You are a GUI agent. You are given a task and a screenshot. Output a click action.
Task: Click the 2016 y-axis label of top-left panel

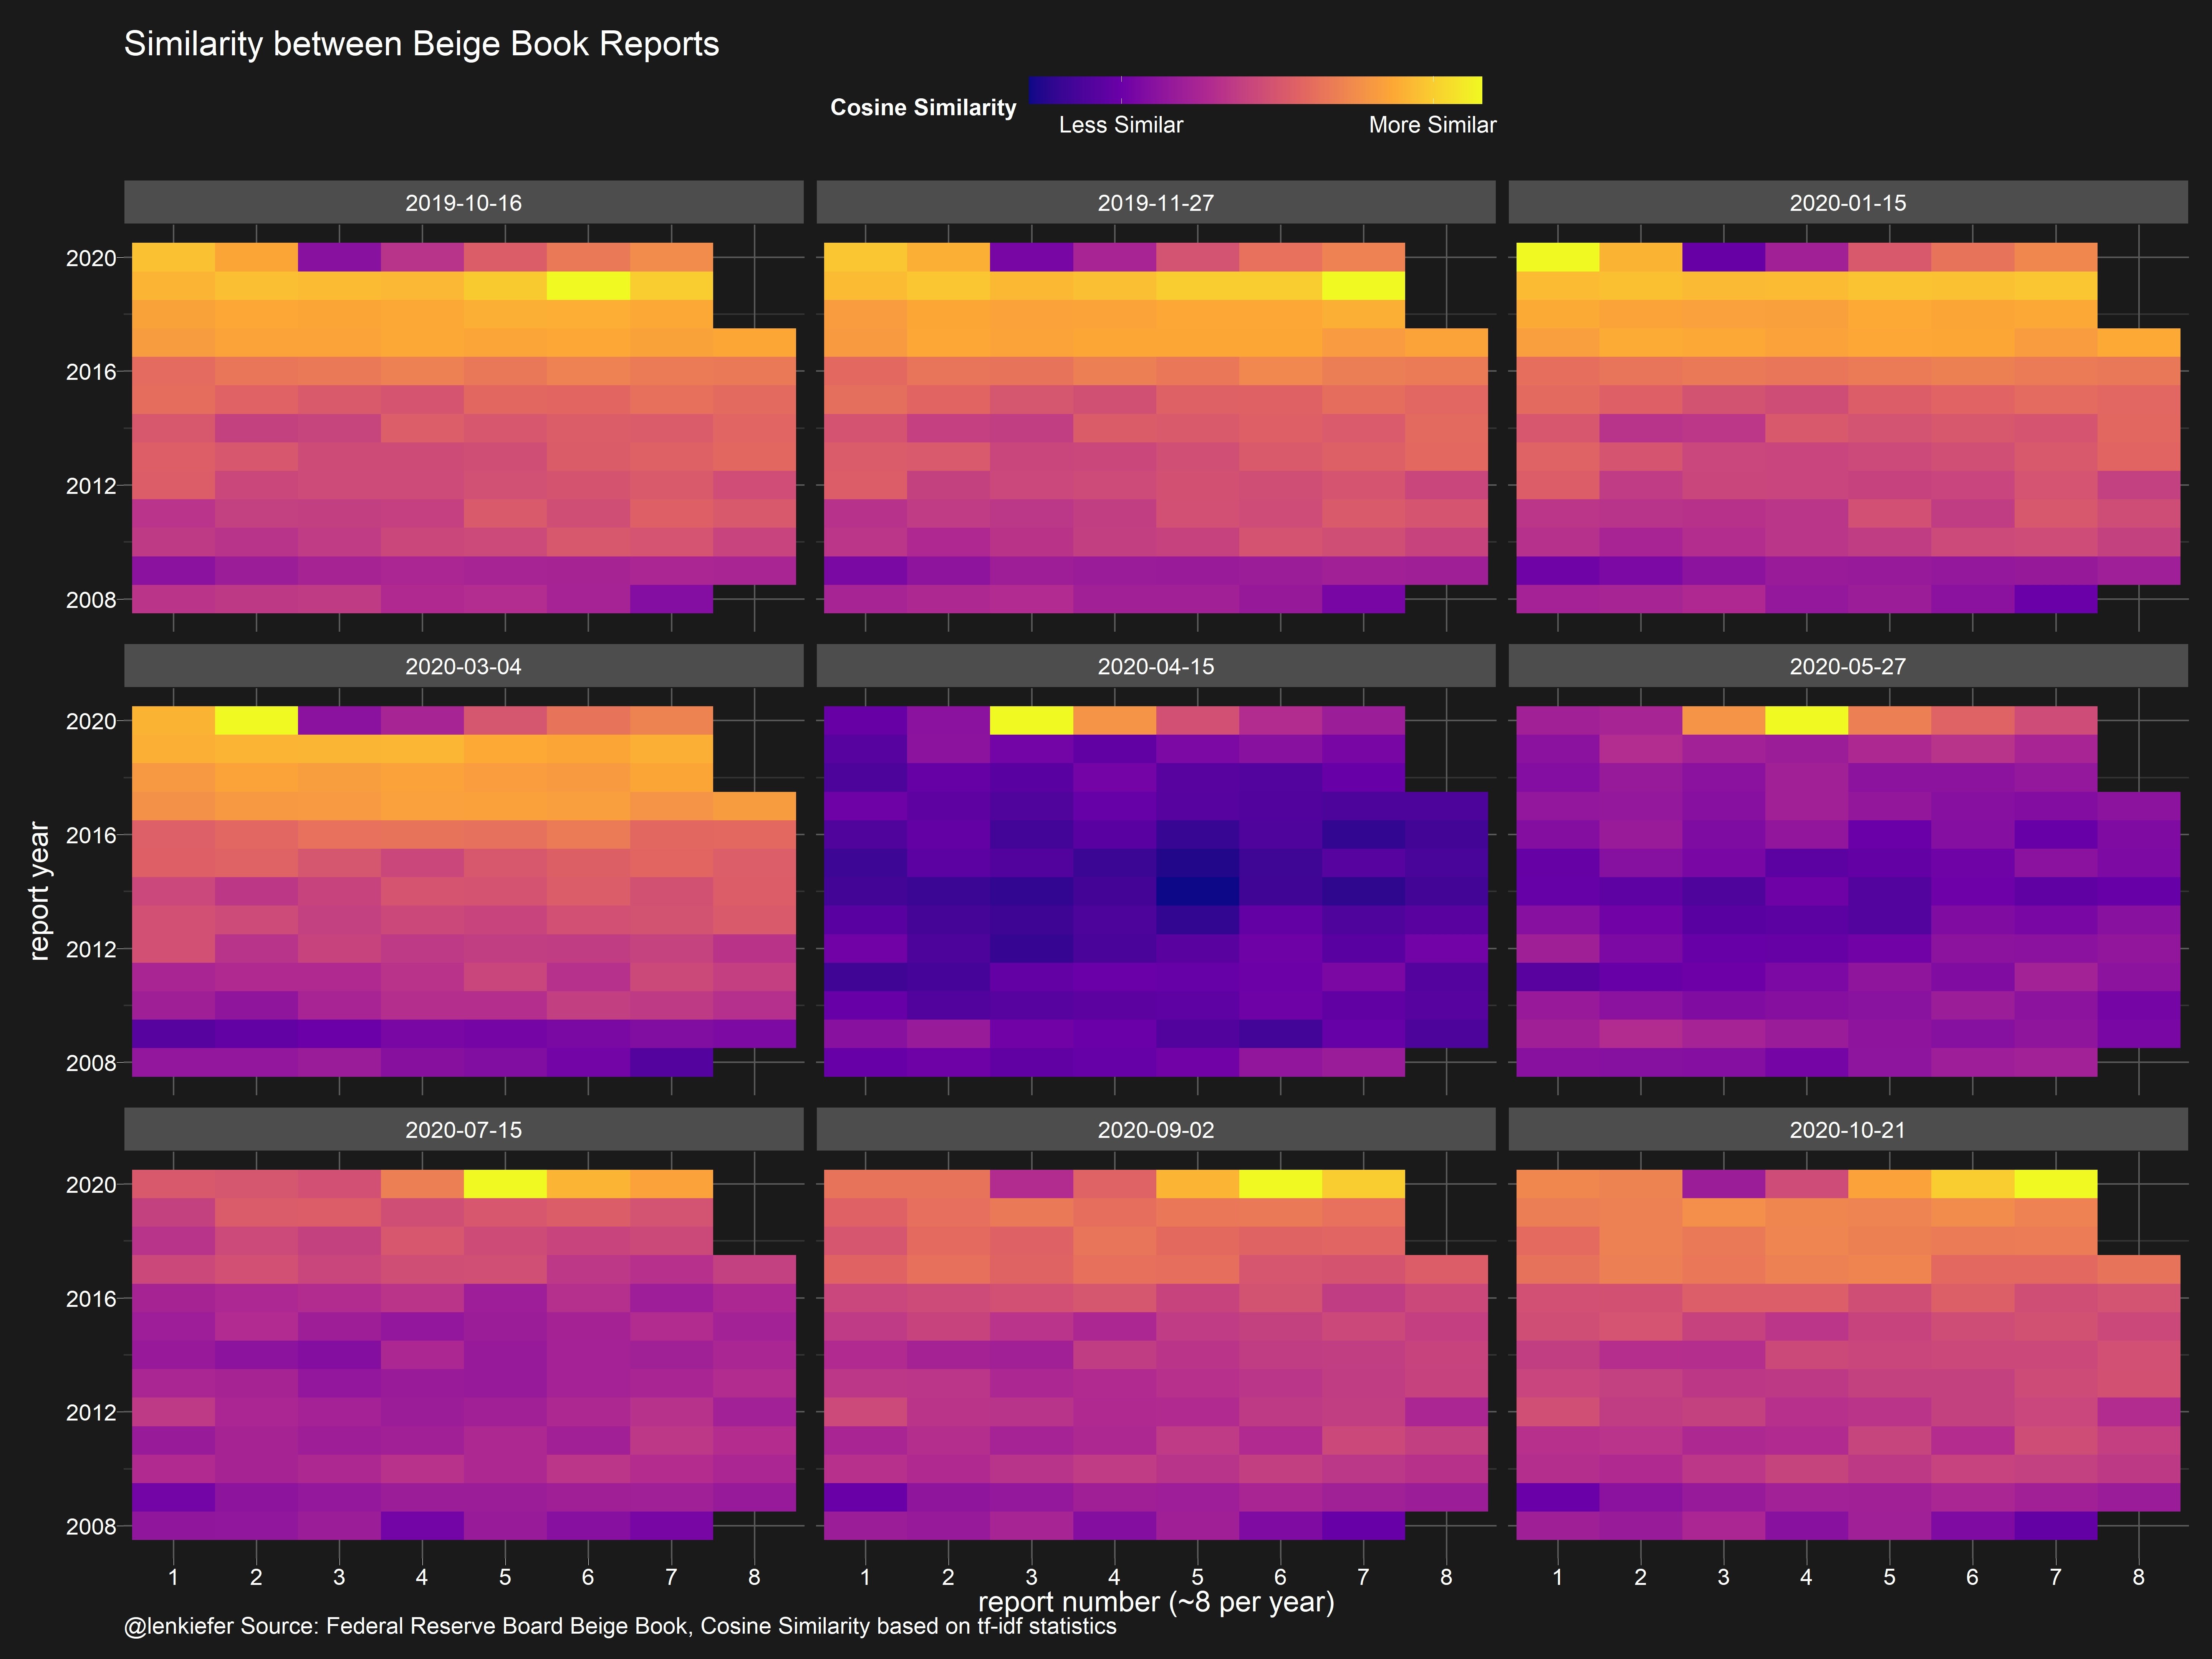coord(91,372)
